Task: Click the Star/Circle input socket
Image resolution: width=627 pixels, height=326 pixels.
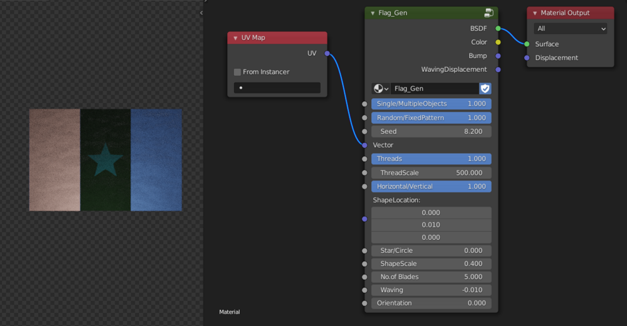Action: [364, 250]
